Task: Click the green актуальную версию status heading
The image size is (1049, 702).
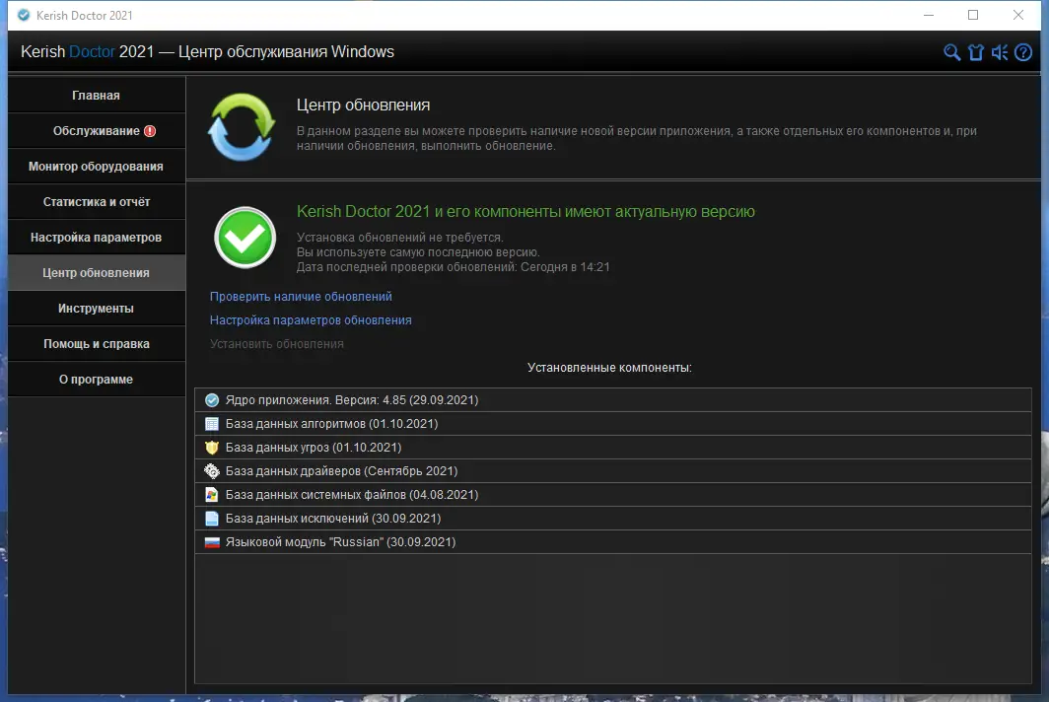Action: (525, 211)
